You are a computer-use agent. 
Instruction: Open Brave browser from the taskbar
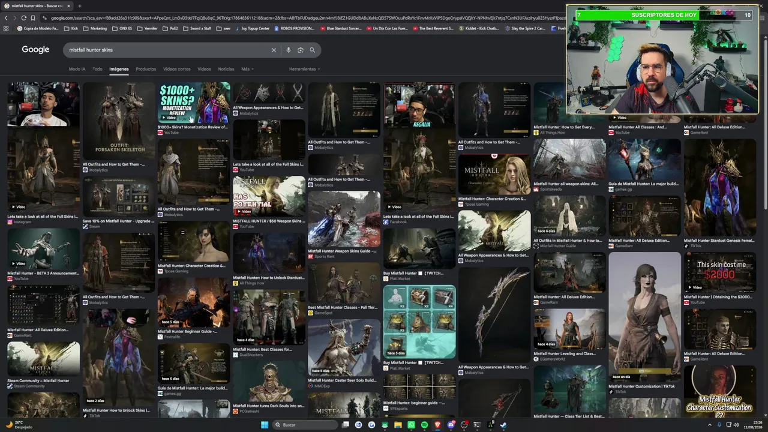pyautogui.click(x=437, y=425)
